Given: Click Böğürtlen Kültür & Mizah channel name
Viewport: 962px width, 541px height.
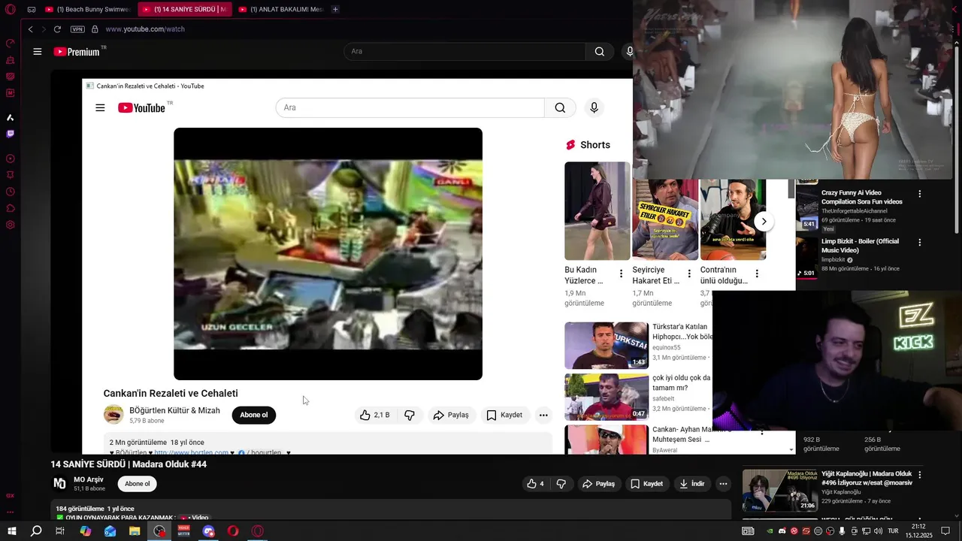Looking at the screenshot, I should (x=174, y=411).
